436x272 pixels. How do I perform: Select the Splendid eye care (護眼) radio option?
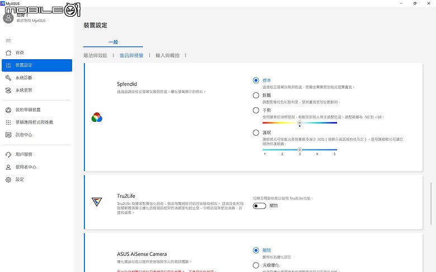pos(256,132)
